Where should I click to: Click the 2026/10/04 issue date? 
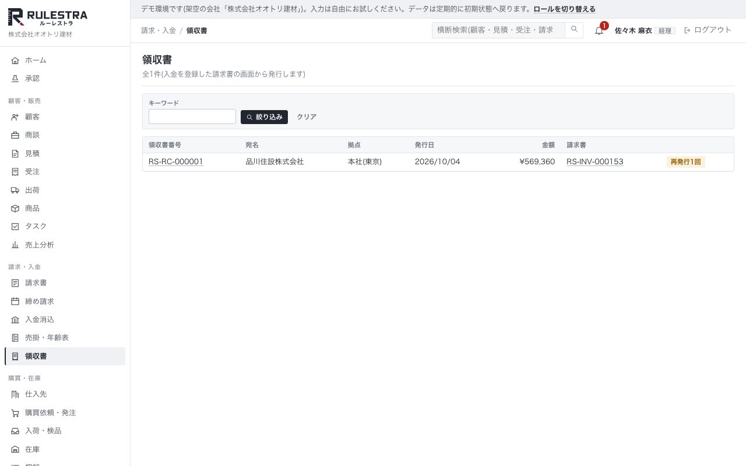pyautogui.click(x=437, y=162)
